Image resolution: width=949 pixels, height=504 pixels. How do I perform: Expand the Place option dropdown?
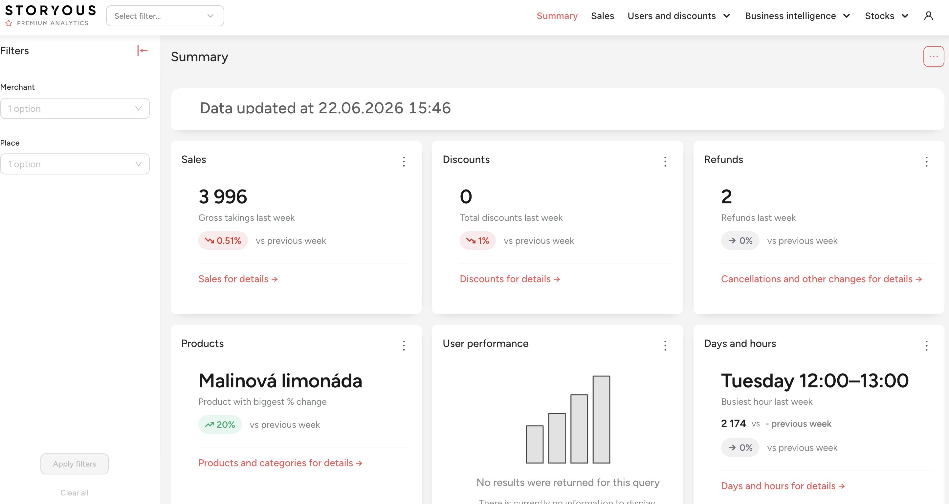[75, 164]
